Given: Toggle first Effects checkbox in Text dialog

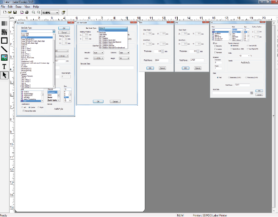Looking at the screenshot, I should (x=215, y=46).
